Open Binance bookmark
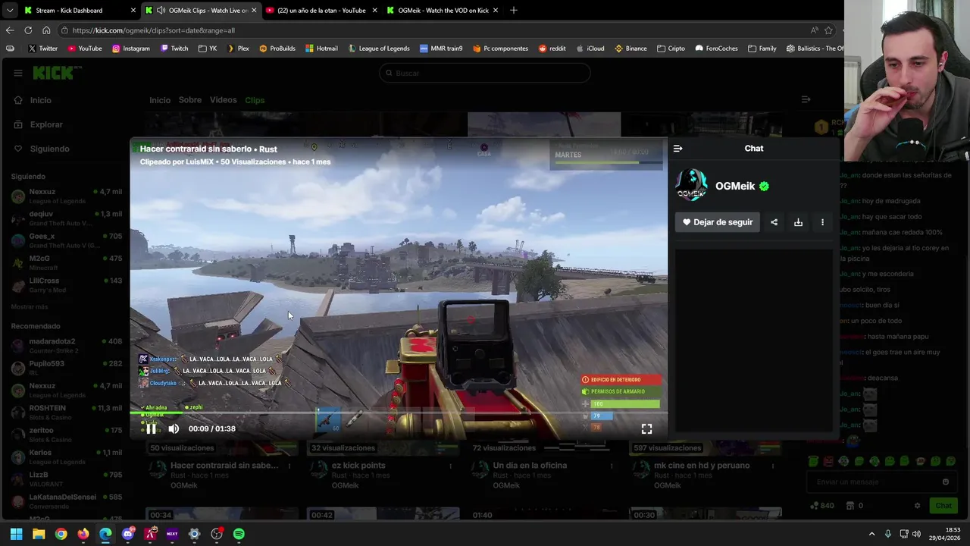The width and height of the screenshot is (970, 546). pos(630,49)
